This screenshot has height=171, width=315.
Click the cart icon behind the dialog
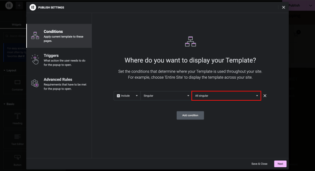pos(296,34)
